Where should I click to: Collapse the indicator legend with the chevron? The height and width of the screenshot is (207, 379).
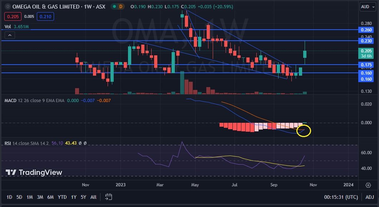point(10,35)
